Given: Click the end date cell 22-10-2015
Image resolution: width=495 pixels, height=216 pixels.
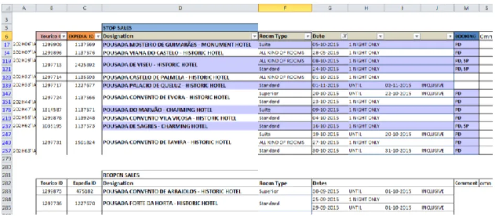Looking at the screenshot, I should pyautogui.click(x=402, y=93).
